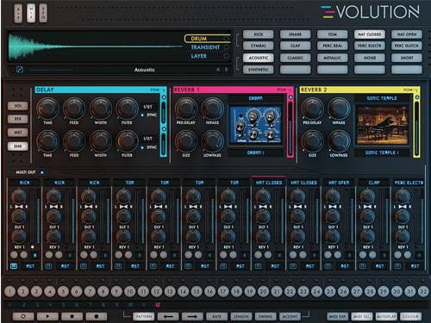Select next preset with right arrow
The image size is (431, 323).
click(227, 70)
